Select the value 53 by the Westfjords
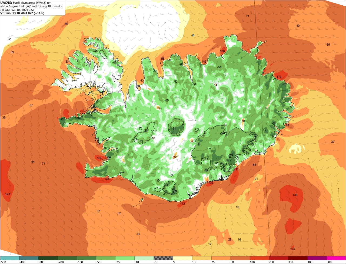 tap(67, 62)
